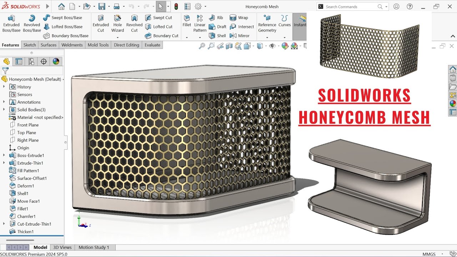Choose the Swept Cut command
Screen dimensions: 457x257
click(159, 17)
